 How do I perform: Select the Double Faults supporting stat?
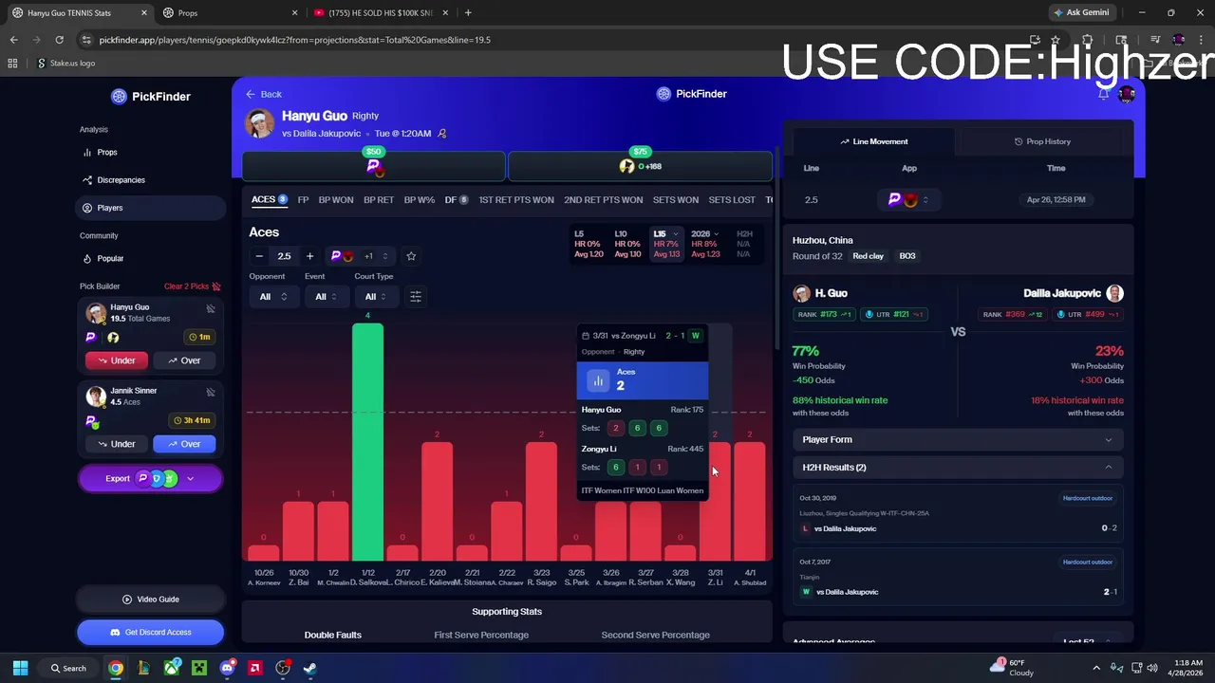(332, 635)
